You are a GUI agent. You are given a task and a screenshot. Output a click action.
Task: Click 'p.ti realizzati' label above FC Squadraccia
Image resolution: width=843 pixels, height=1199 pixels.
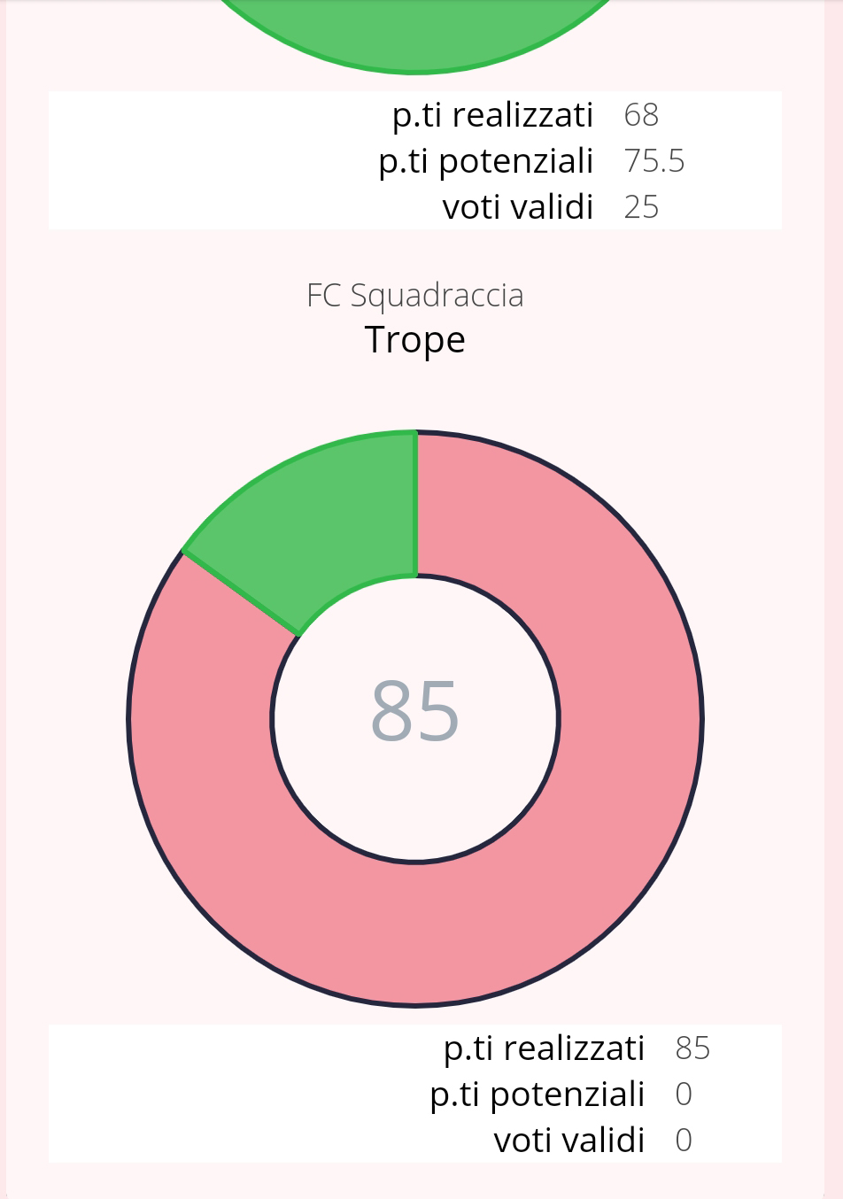point(492,115)
